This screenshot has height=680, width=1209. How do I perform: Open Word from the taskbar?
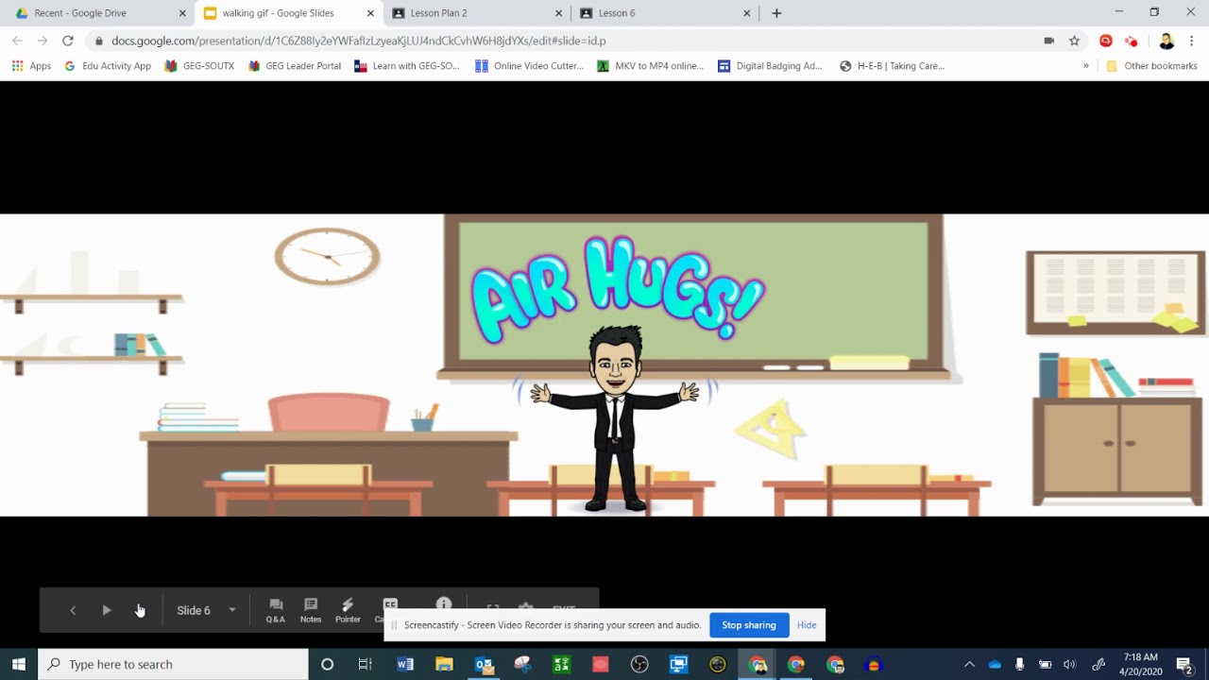(x=405, y=664)
